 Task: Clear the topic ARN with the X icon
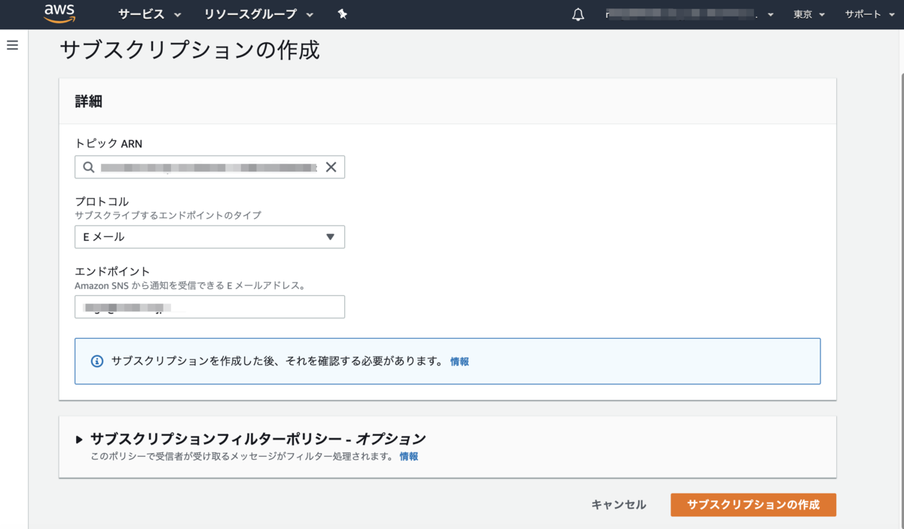(331, 166)
